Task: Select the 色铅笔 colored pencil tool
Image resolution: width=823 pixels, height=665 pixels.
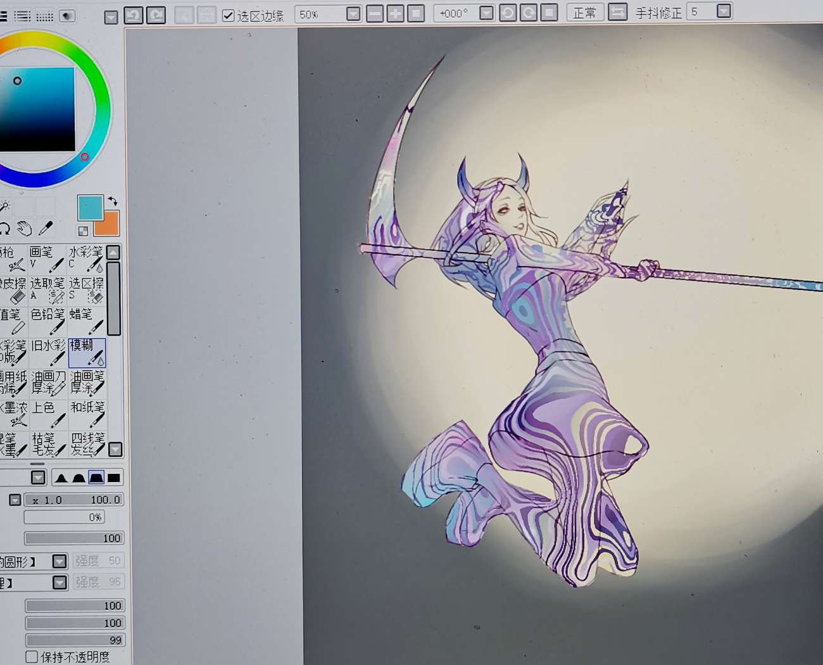Action: [x=47, y=321]
